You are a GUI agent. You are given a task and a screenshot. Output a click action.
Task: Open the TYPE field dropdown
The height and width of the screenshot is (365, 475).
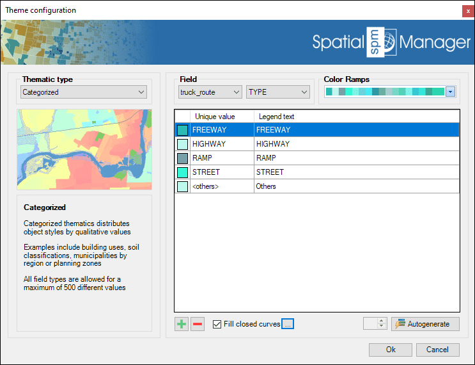coord(277,92)
